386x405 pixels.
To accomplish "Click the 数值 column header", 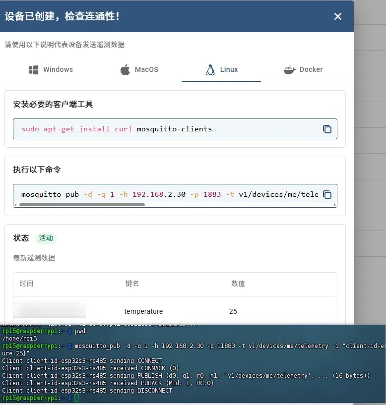I will click(238, 284).
